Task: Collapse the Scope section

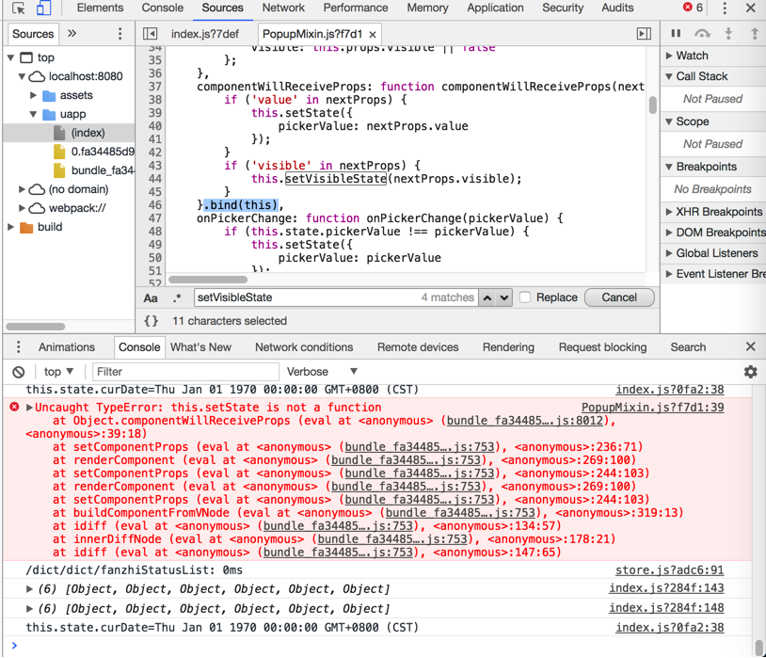Action: [669, 121]
